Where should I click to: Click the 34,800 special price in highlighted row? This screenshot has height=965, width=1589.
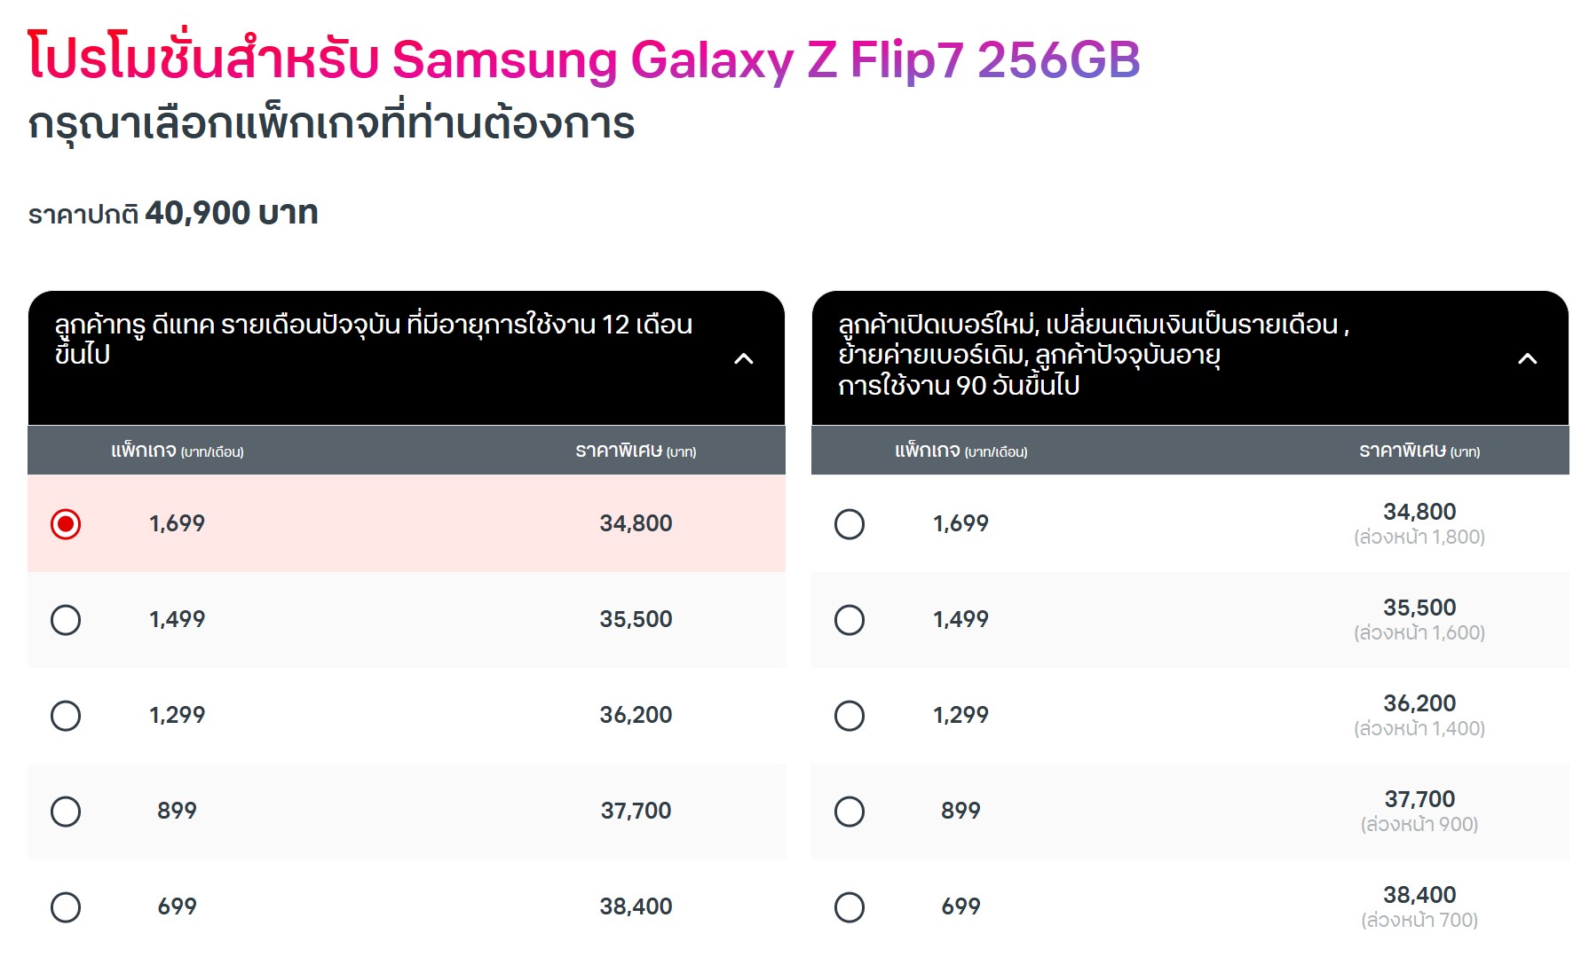pyautogui.click(x=636, y=523)
